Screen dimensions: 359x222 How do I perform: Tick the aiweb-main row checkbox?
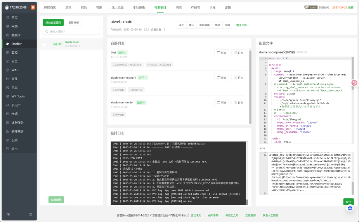[x=45, y=44]
